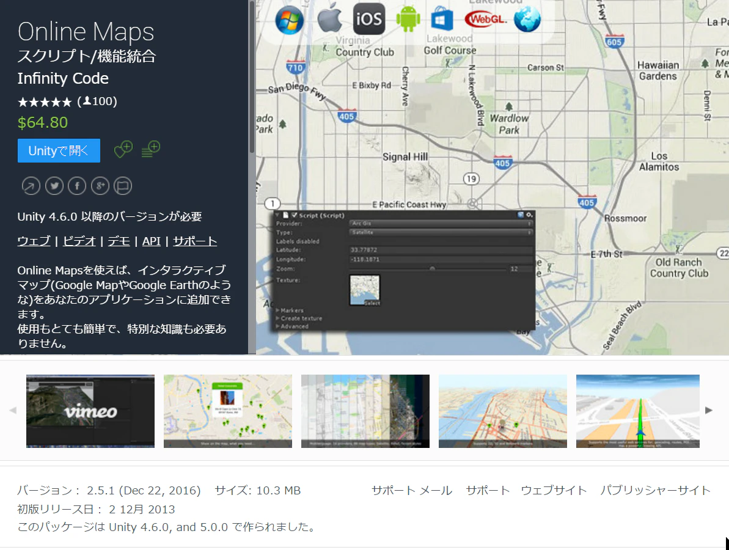Share Online Maps on Twitter

[54, 186]
